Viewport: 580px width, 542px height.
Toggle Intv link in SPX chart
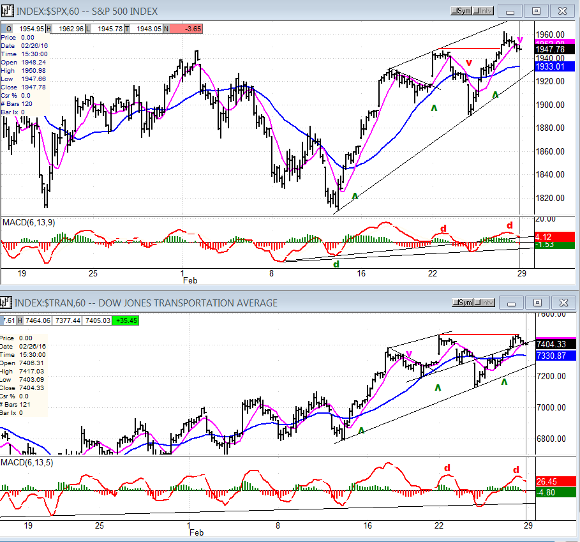point(483,11)
